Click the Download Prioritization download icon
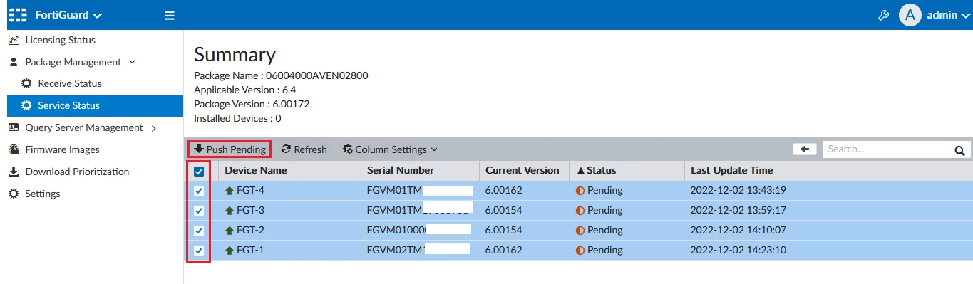Viewport: 973px width, 284px height. (14, 172)
